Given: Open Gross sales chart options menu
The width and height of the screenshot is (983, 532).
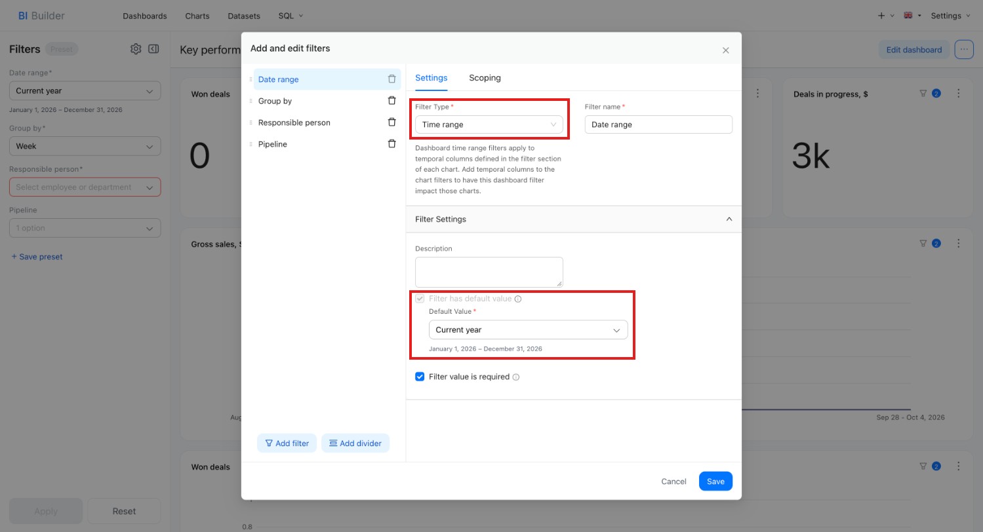Looking at the screenshot, I should point(959,244).
